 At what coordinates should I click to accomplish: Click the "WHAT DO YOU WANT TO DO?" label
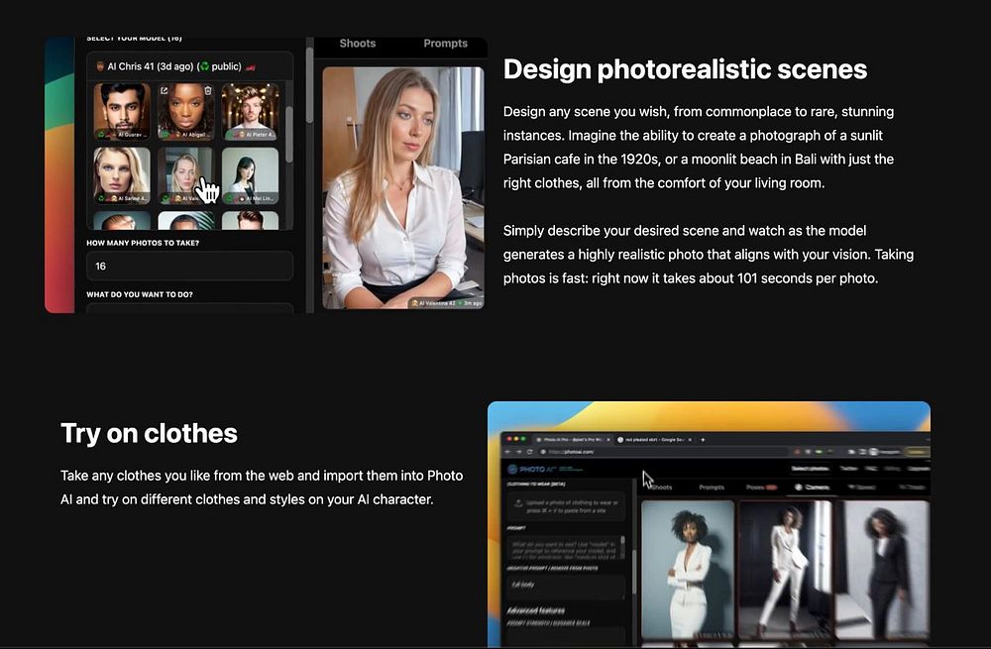point(140,294)
